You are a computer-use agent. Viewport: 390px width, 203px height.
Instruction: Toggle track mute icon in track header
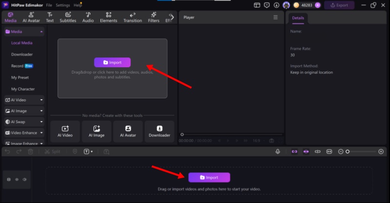pyautogui.click(x=25, y=180)
